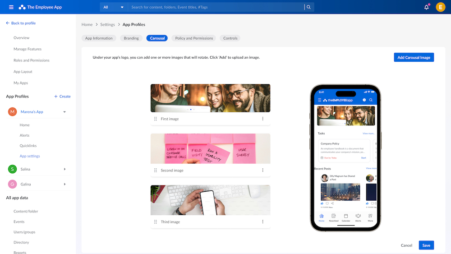451x254 pixels.
Task: Open three-dot menu for Second image
Action: pos(262,170)
